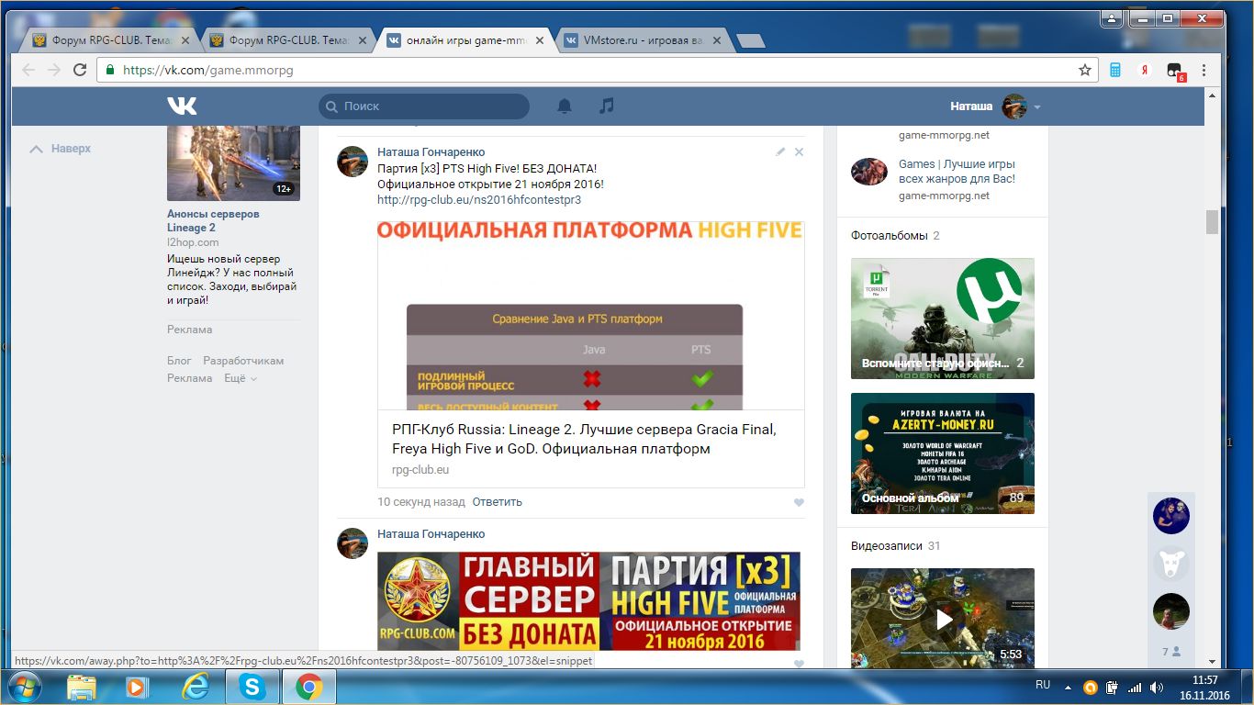Screen dimensions: 1254x705
Task: Close the VMstore.ru tab
Action: click(x=716, y=40)
